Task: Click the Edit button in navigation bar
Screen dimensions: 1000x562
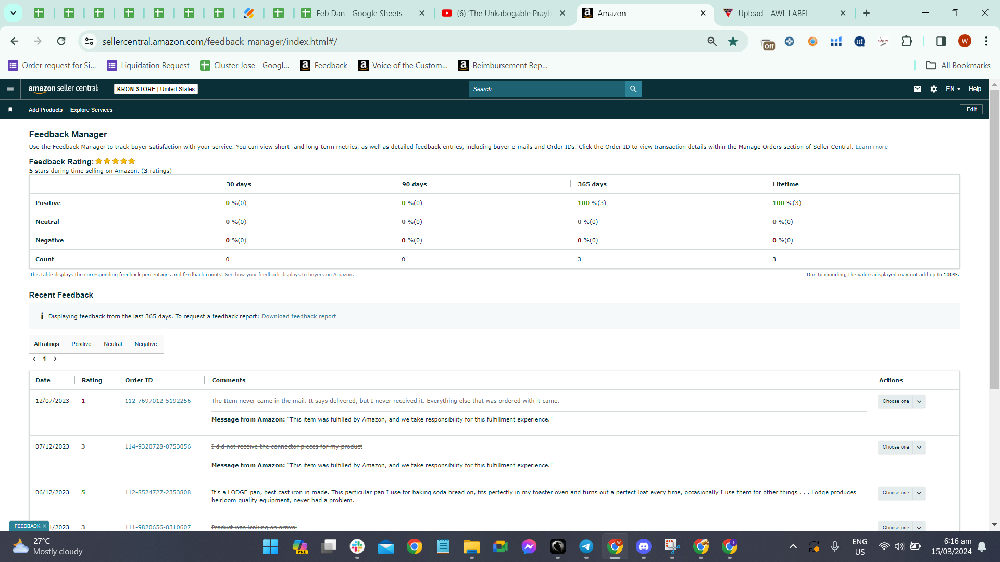Action: pos(971,109)
